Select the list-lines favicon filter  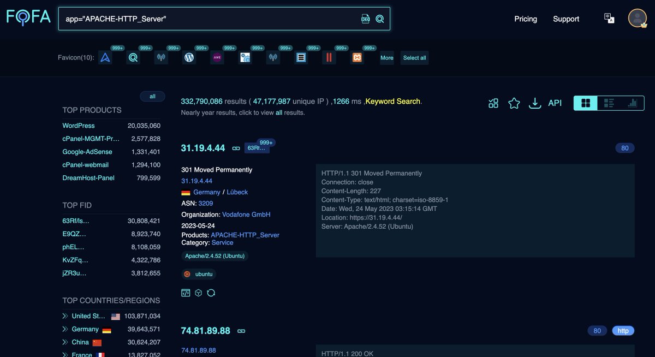click(301, 57)
